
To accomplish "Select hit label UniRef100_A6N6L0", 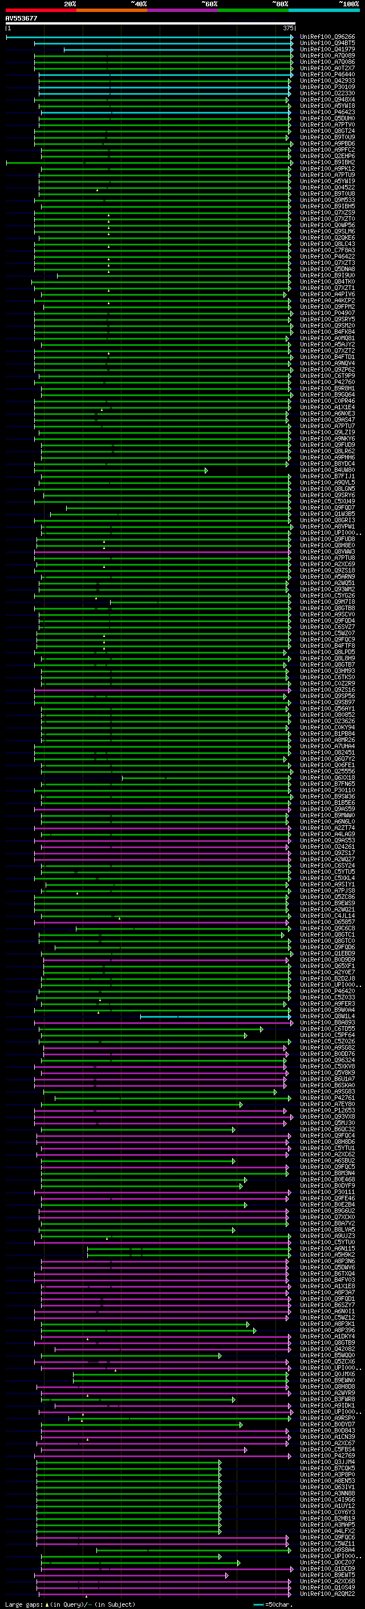I will point(327,821).
